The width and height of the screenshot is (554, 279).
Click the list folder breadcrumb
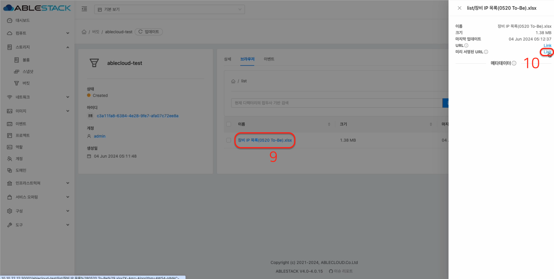pos(244,81)
